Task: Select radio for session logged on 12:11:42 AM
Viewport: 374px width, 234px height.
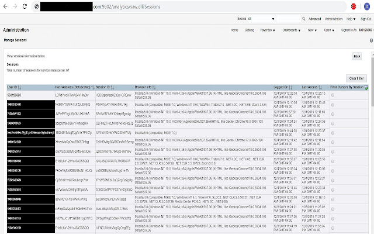Action: (333, 142)
